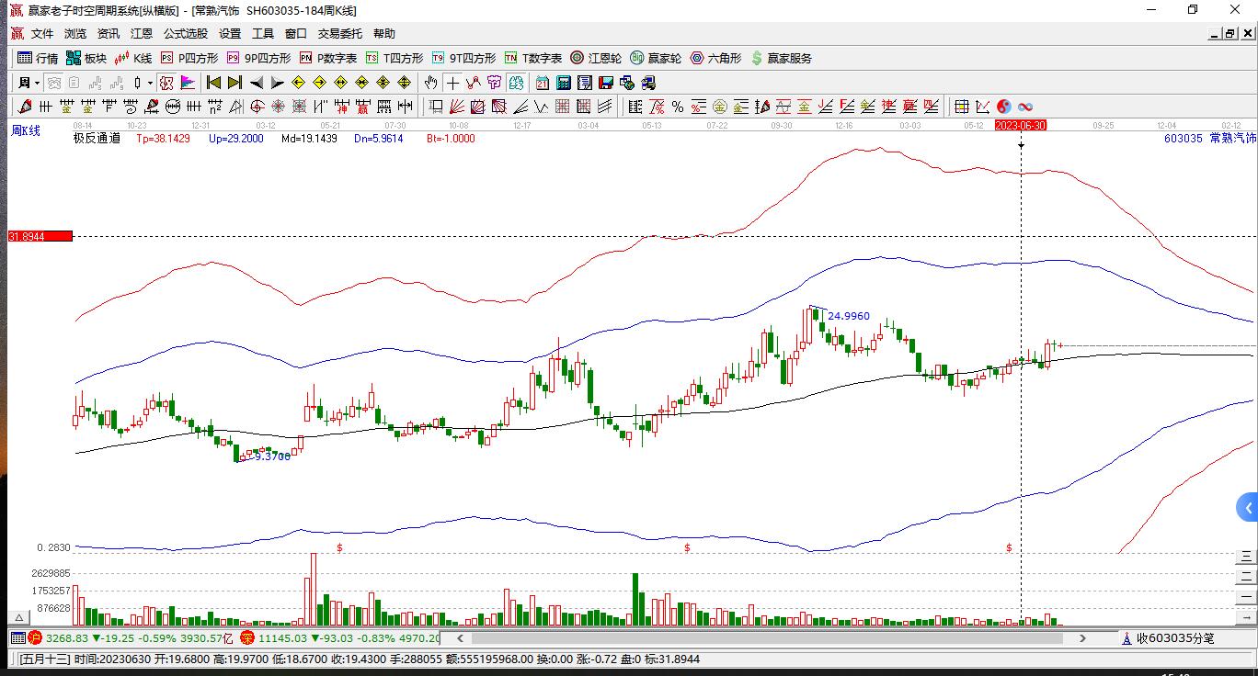Open the 板块 sector view
This screenshot has height=676, width=1258.
(x=86, y=58)
